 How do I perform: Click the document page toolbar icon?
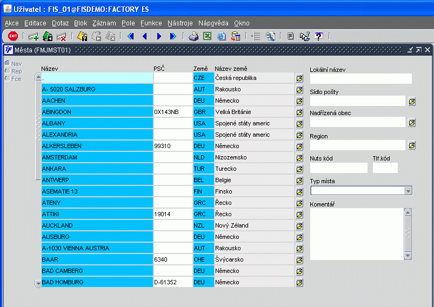click(x=290, y=36)
